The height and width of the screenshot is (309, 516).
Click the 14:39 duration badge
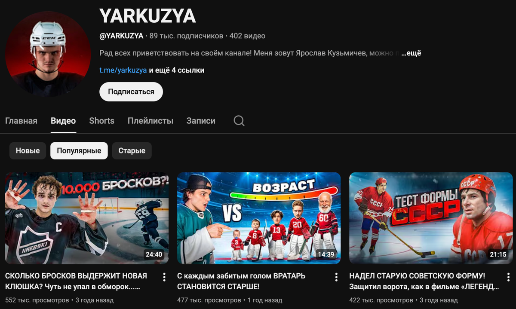click(x=326, y=254)
